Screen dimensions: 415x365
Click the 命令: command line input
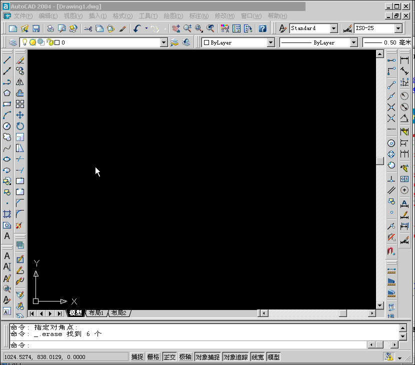coord(188,345)
